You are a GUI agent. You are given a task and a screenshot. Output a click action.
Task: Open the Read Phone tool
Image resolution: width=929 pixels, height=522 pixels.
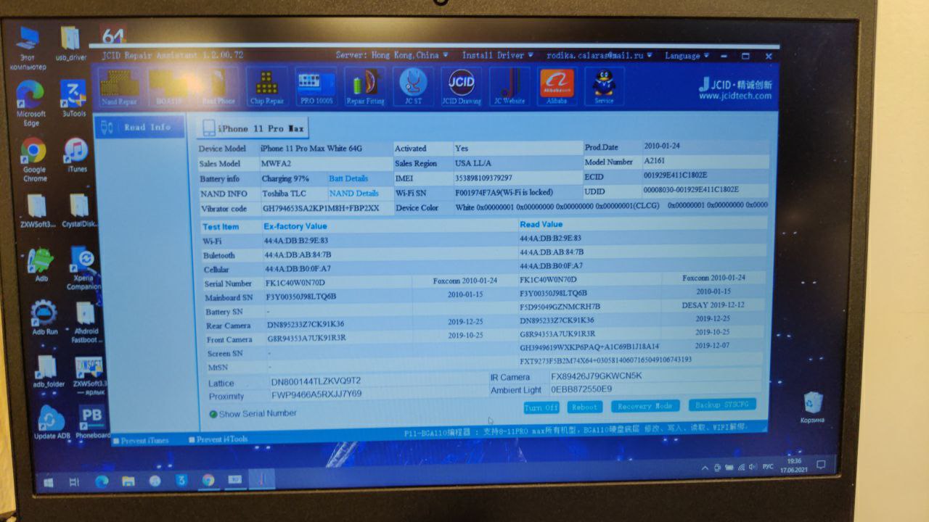217,88
